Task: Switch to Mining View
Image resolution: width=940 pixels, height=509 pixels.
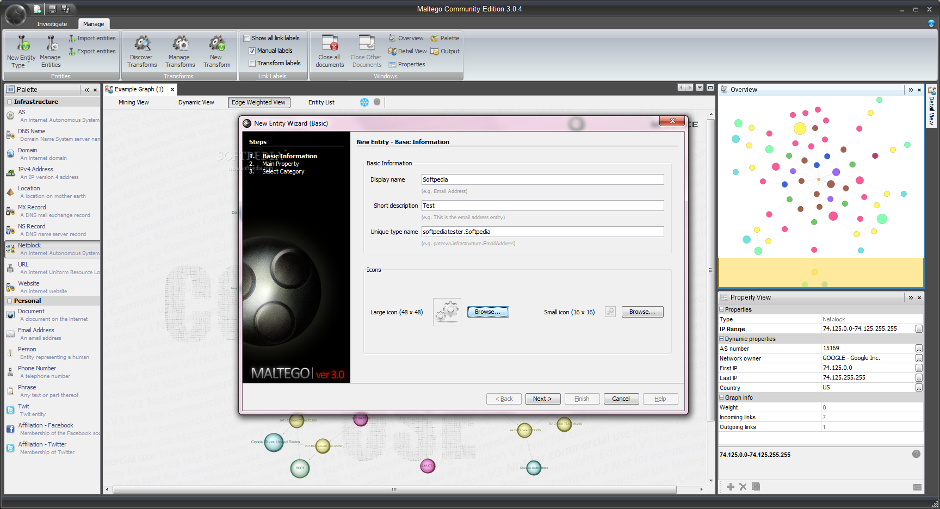Action: click(134, 102)
